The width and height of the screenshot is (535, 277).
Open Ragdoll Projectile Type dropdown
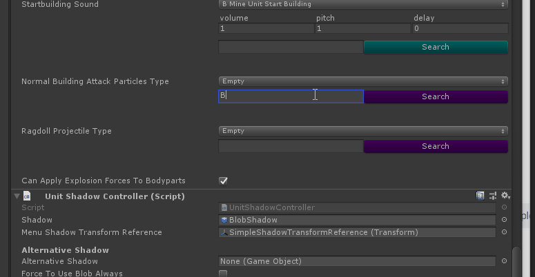coord(363,131)
